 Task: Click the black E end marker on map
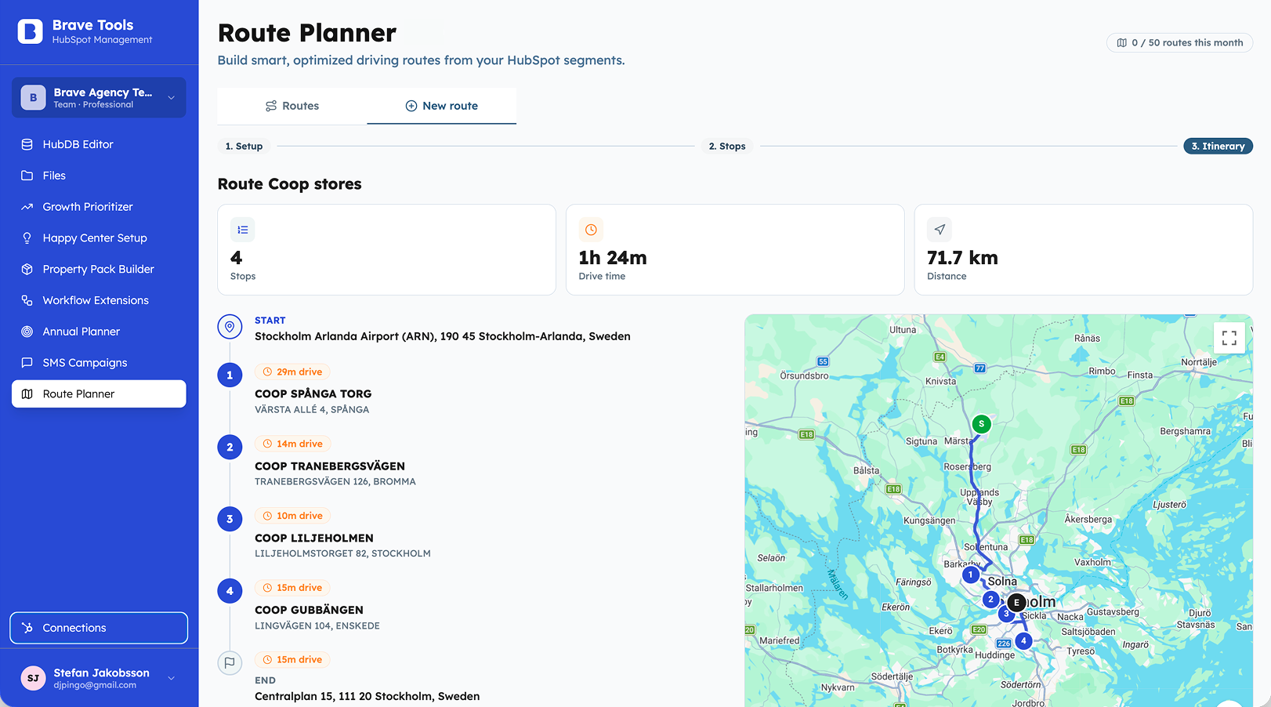(1016, 602)
